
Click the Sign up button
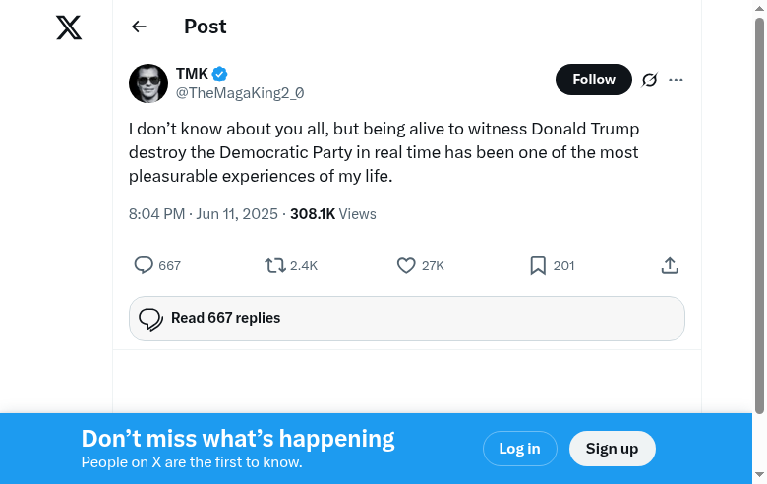(612, 449)
